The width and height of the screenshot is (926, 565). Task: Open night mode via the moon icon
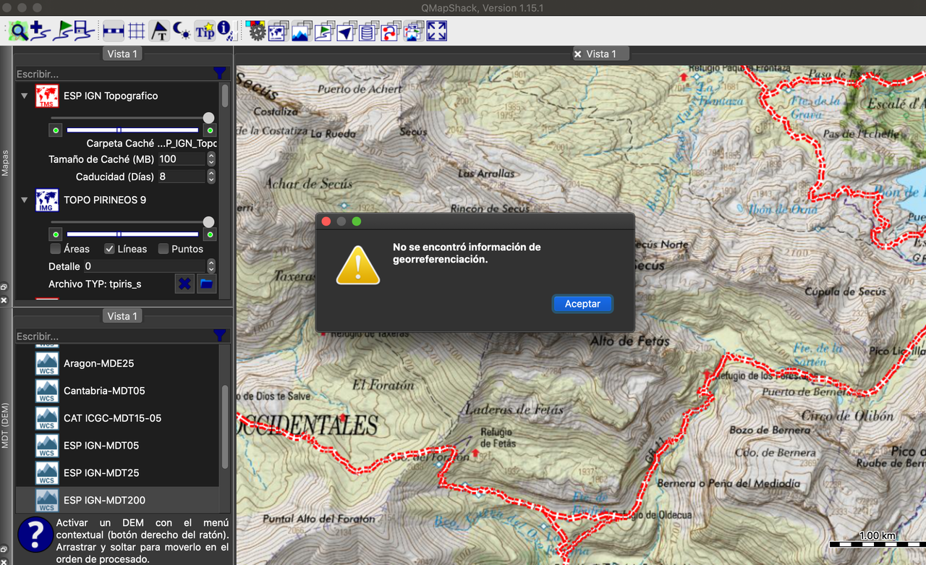(x=182, y=31)
